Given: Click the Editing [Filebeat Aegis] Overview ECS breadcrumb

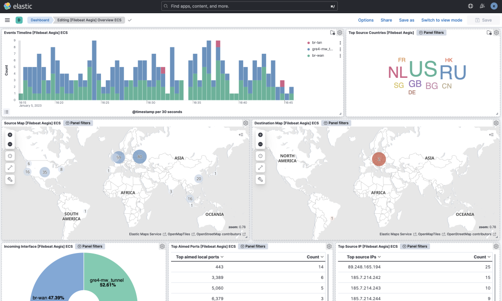Looking at the screenshot, I should tap(89, 20).
